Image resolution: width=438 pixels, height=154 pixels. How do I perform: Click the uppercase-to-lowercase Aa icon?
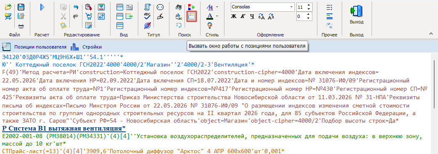pos(271,16)
